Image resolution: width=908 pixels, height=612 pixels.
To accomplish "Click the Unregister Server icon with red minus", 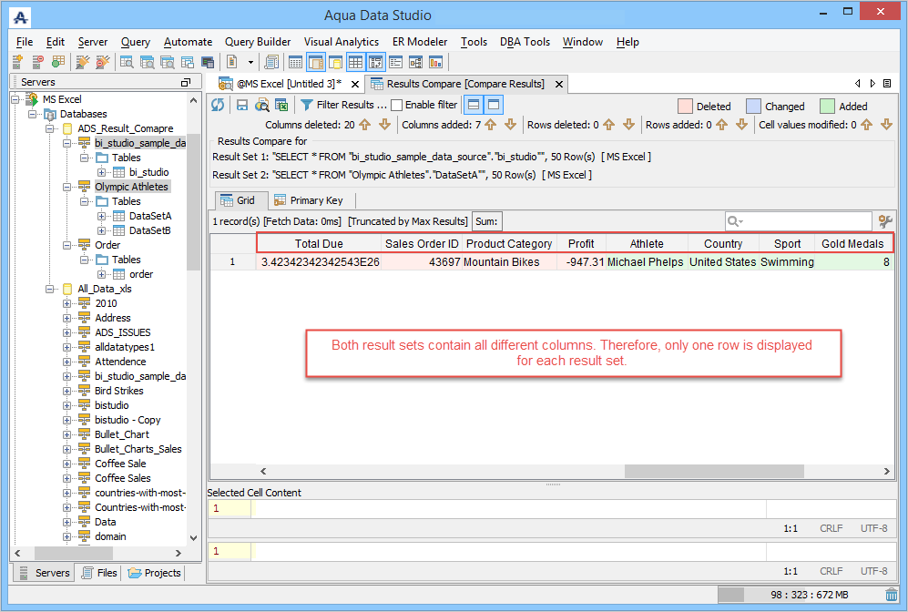I will click(38, 61).
